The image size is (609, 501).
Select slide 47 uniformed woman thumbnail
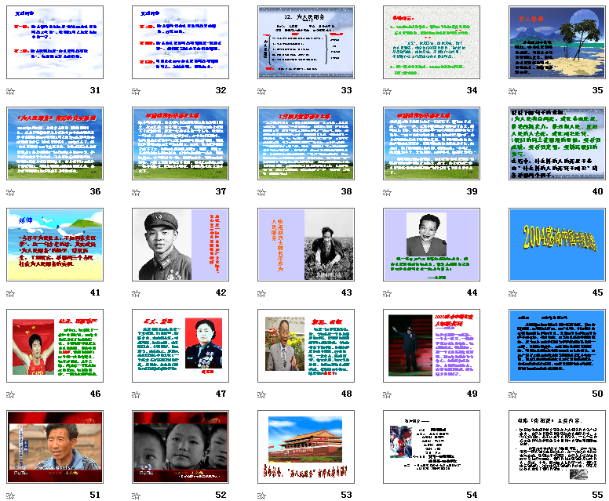pyautogui.click(x=181, y=347)
